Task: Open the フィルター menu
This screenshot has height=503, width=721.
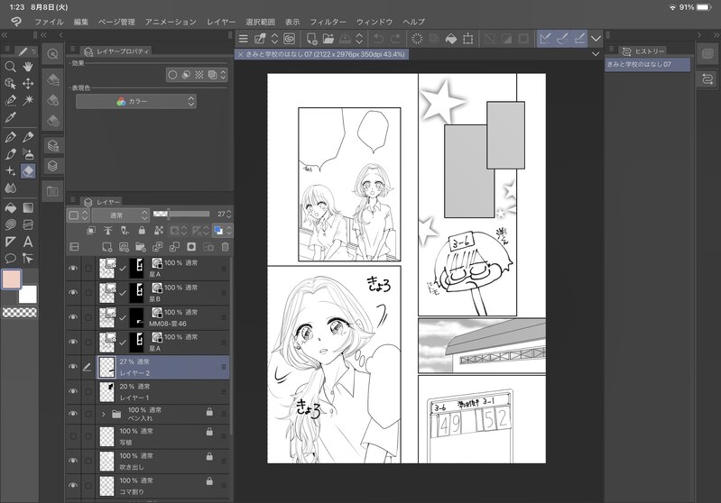Action: point(328,22)
